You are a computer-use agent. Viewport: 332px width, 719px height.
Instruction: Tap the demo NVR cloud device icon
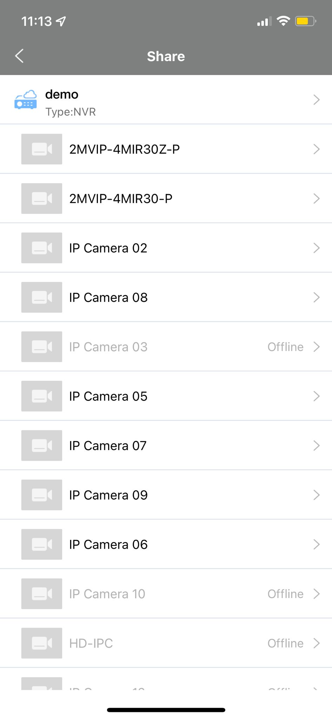26,100
